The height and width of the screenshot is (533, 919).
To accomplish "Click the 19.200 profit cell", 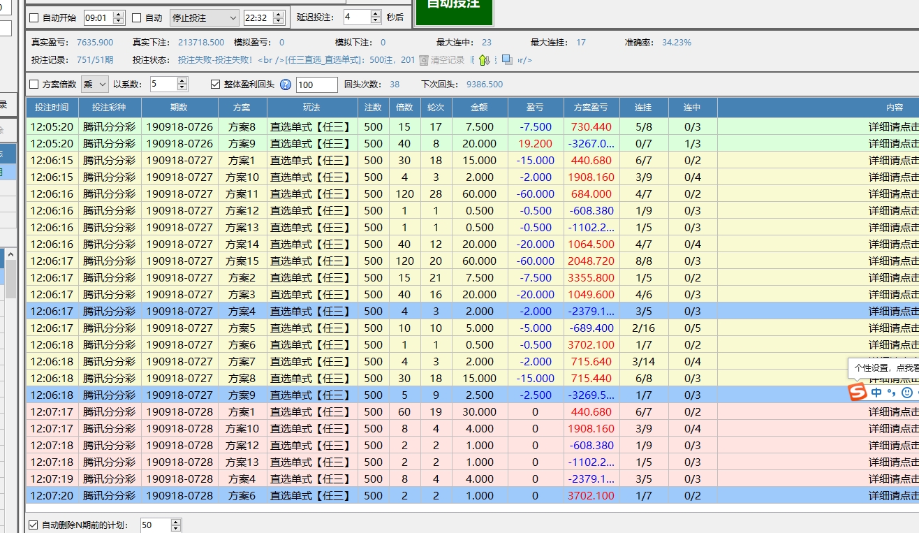I will (x=535, y=143).
